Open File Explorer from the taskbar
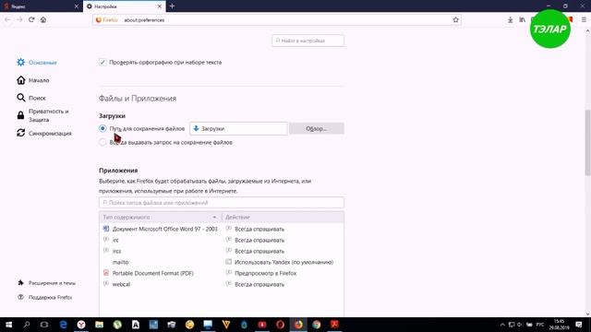The width and height of the screenshot is (591, 332). (99, 325)
